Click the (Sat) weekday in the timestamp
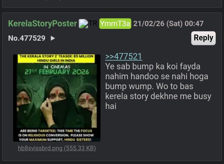224x164 pixels. (x=175, y=24)
